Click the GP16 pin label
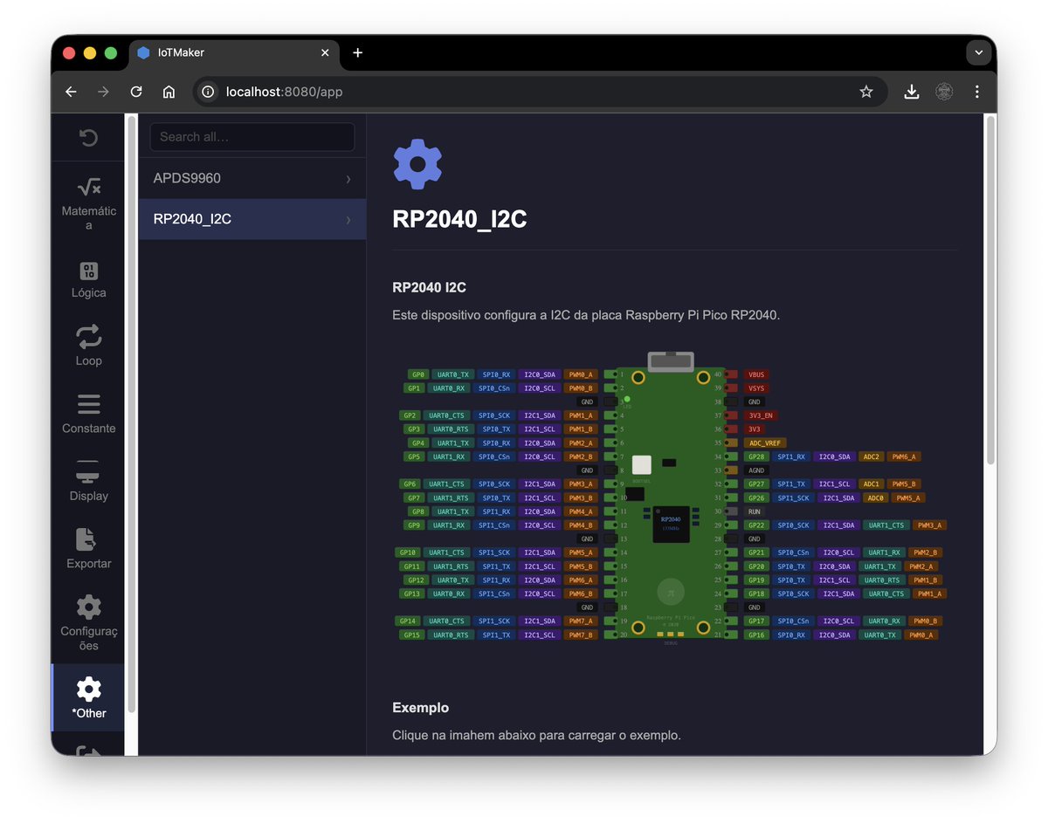 756,634
